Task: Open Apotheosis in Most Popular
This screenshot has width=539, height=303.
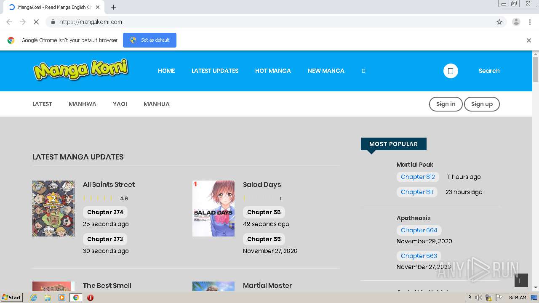Action: coord(414,218)
